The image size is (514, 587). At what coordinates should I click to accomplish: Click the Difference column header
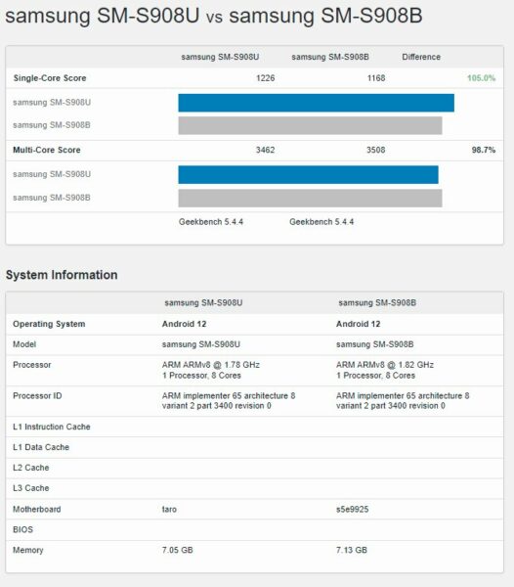click(x=421, y=57)
